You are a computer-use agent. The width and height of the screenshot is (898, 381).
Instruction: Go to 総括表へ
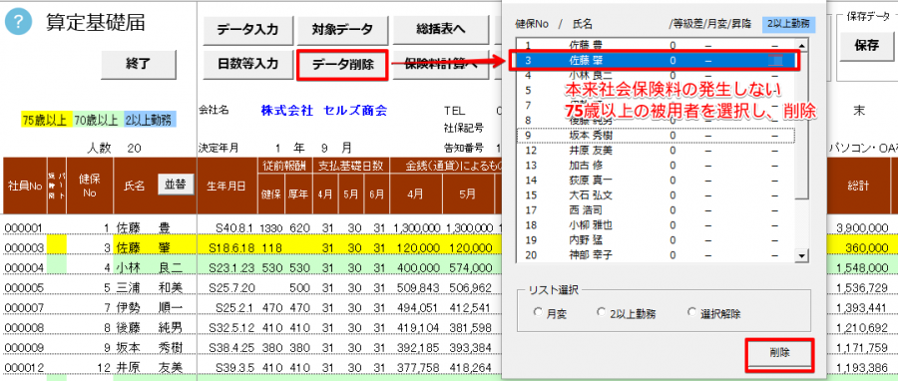click(440, 30)
